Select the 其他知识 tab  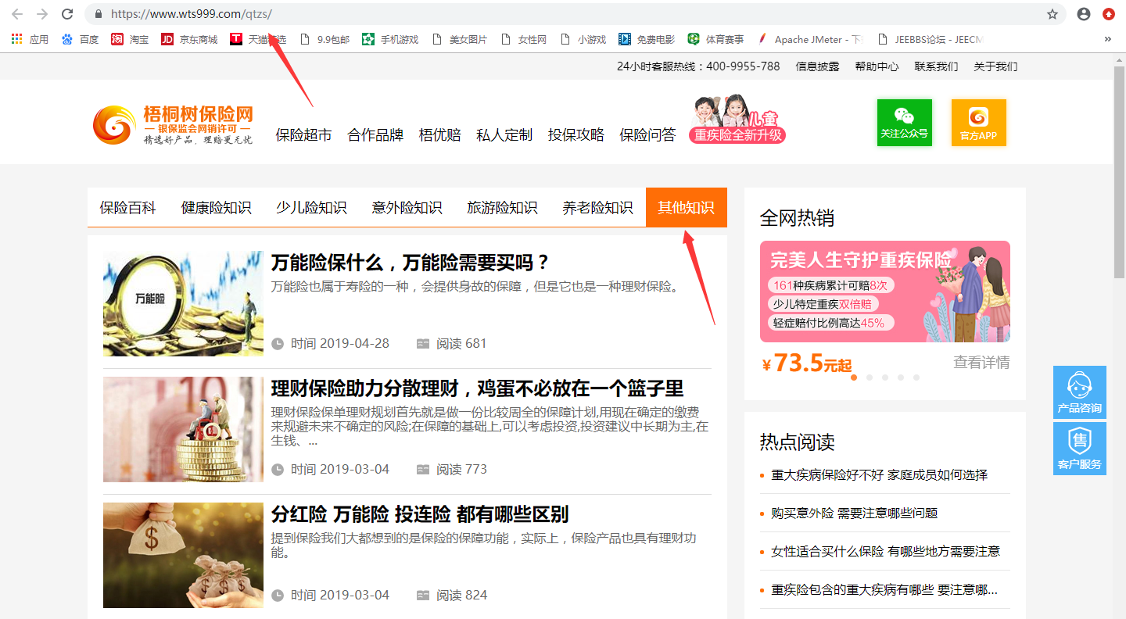[x=687, y=208]
